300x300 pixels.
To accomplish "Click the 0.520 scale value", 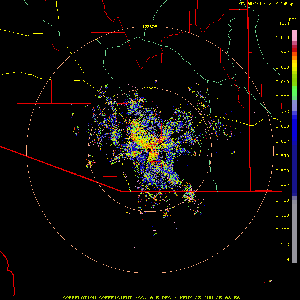I will (x=282, y=171).
